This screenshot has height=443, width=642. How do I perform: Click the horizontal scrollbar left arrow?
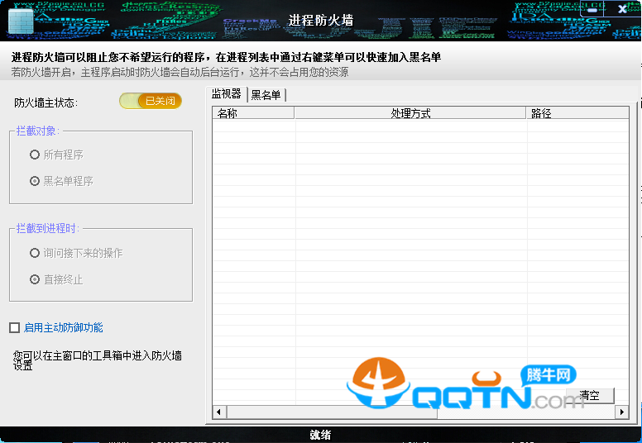pyautogui.click(x=219, y=412)
